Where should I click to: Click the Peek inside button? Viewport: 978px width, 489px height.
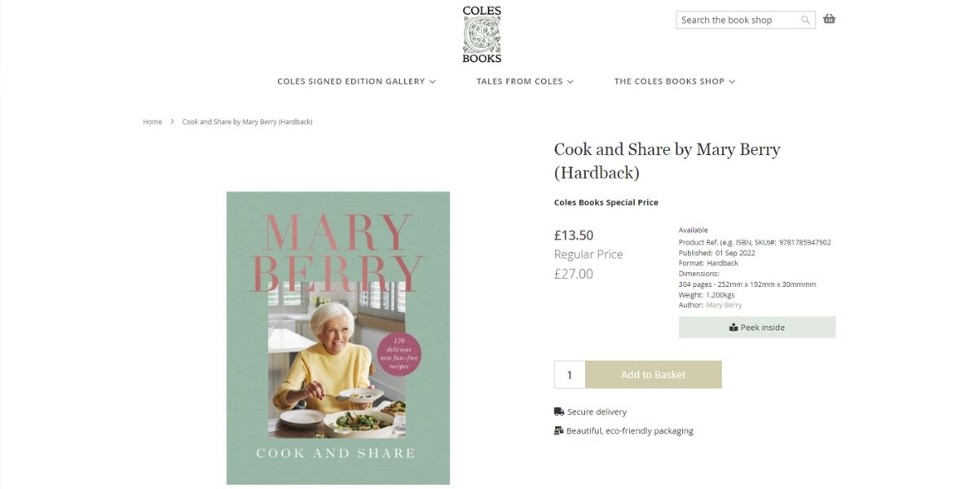757,327
